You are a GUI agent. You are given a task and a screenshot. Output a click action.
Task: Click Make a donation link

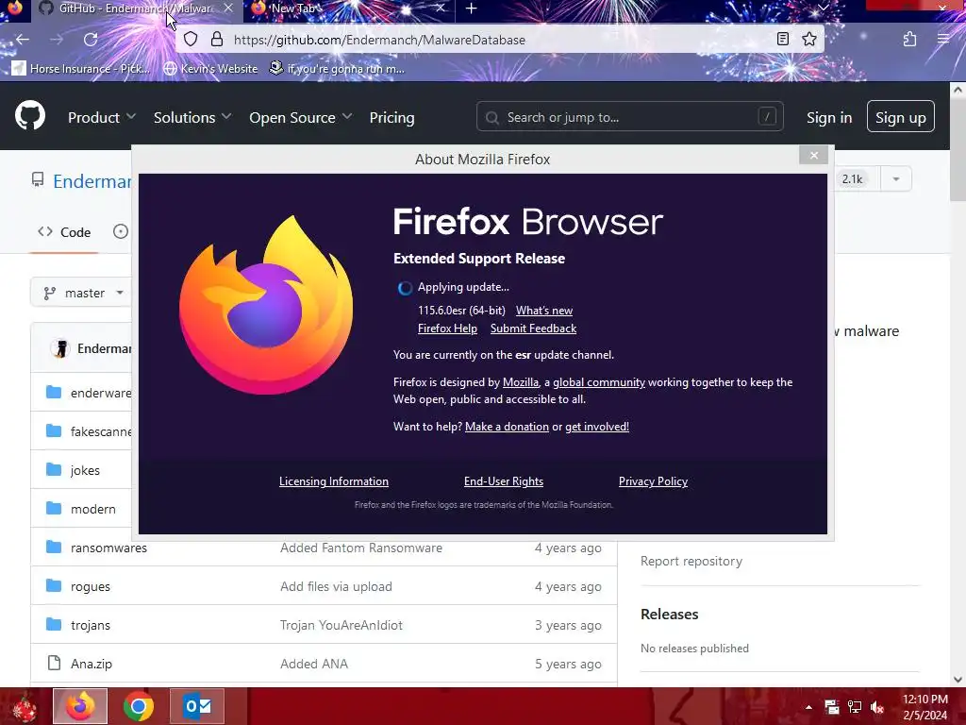click(x=507, y=427)
